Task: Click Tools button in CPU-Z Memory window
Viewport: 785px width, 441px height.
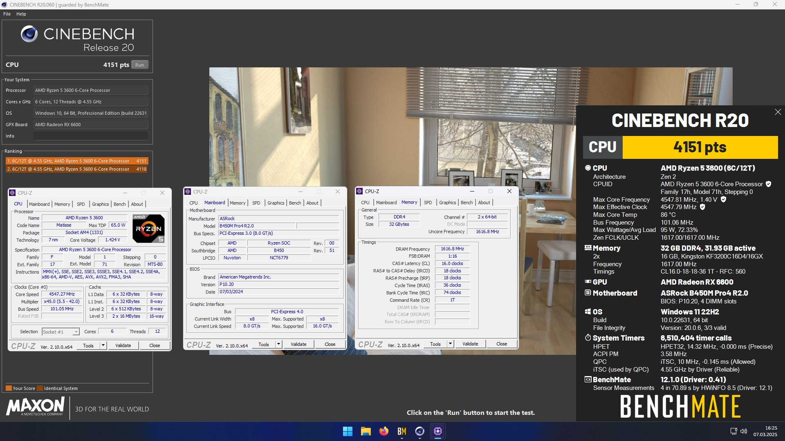Action: coord(435,344)
